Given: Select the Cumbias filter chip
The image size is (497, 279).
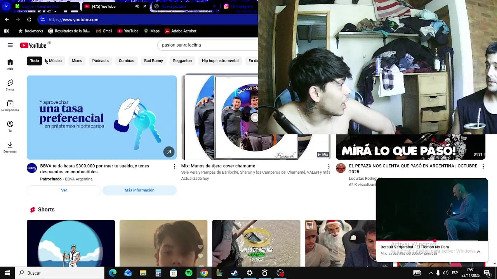Looking at the screenshot, I should [x=126, y=61].
